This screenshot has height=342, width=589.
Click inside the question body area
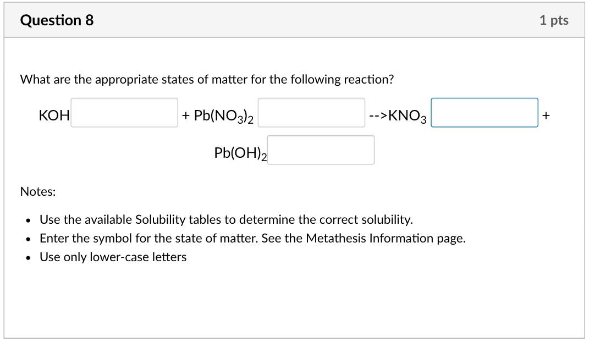pos(294,187)
